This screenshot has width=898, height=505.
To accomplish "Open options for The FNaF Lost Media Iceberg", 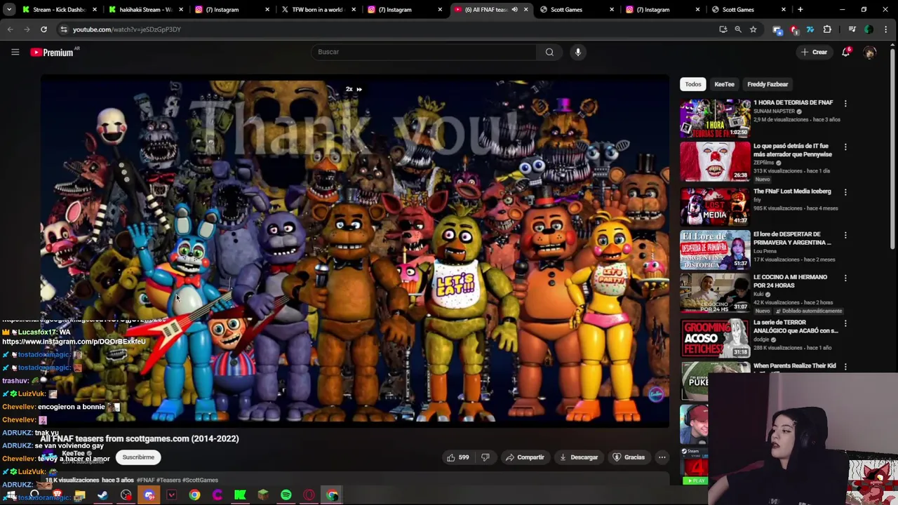I will pos(845,192).
